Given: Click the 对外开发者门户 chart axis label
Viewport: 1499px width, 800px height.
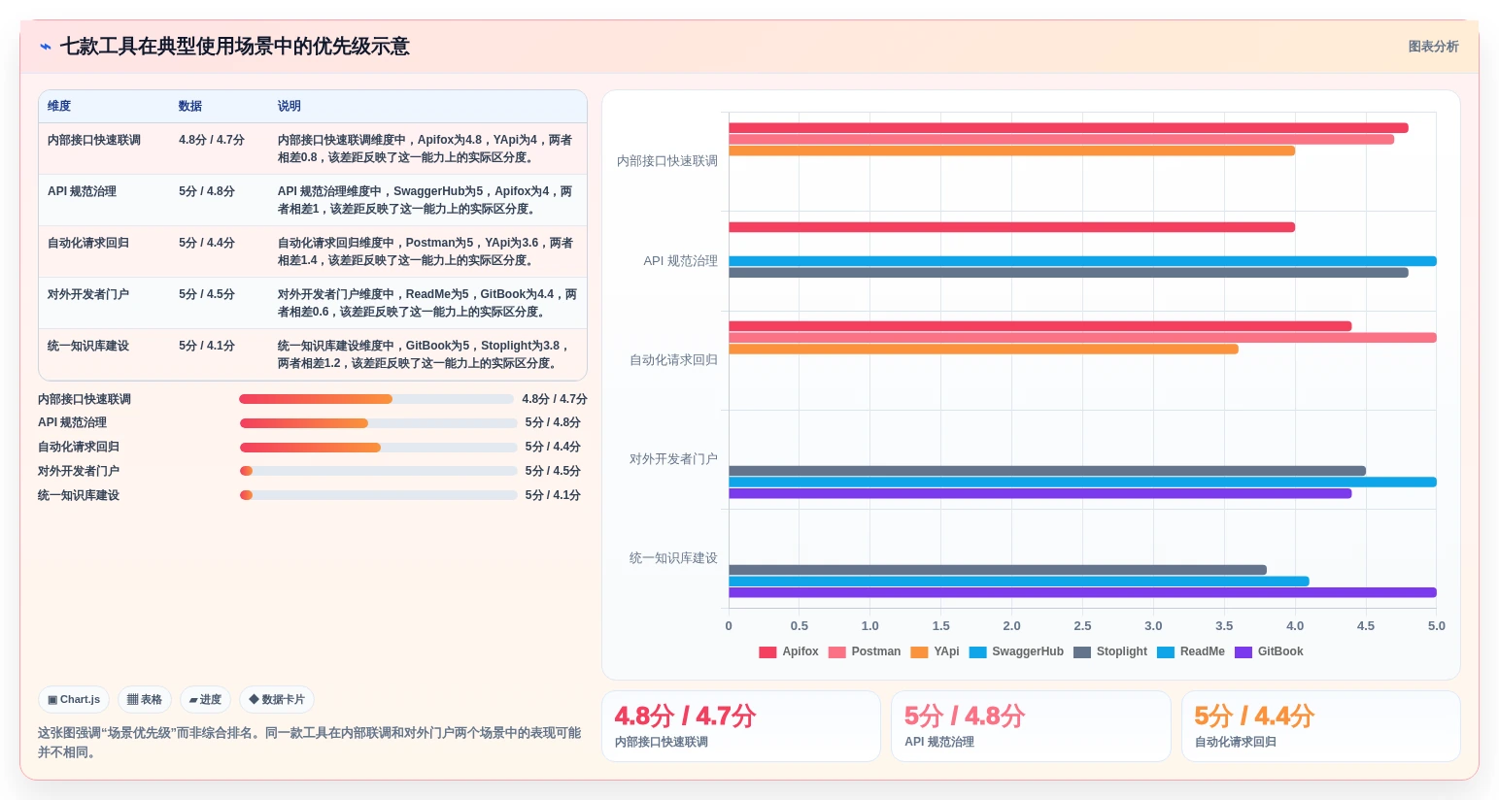Looking at the screenshot, I should [x=673, y=459].
